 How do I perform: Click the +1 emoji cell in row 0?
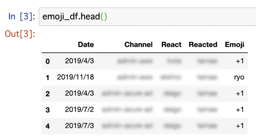240,61
